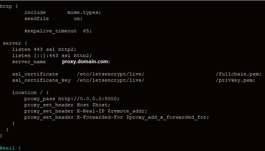The width and height of the screenshot is (265, 151).
Task: Click the ssl_certificate directive name
Action: [x=35, y=74]
